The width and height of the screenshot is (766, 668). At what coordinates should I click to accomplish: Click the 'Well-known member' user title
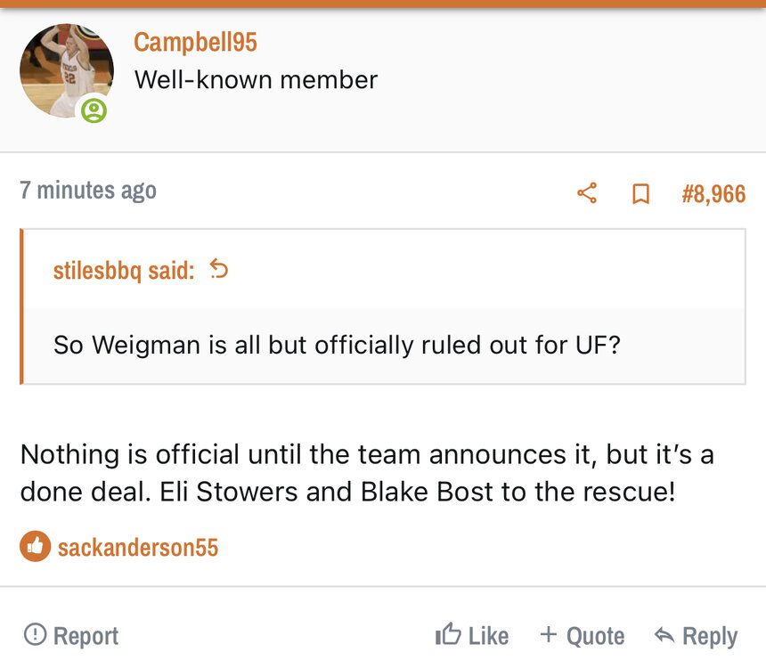coord(256,79)
